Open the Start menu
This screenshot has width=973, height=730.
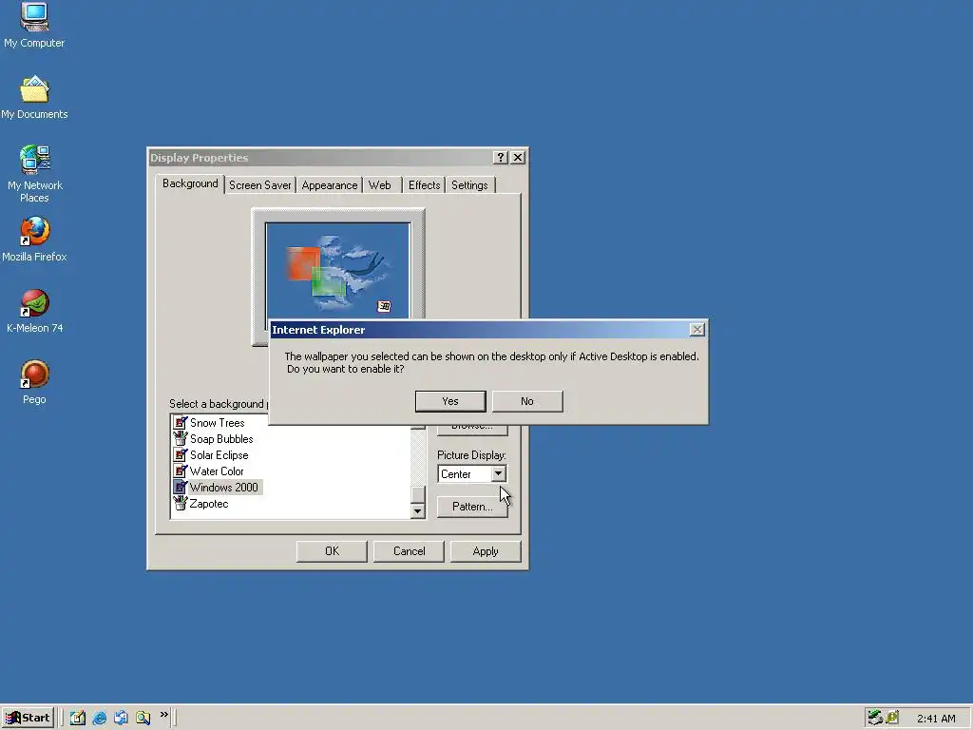point(28,718)
